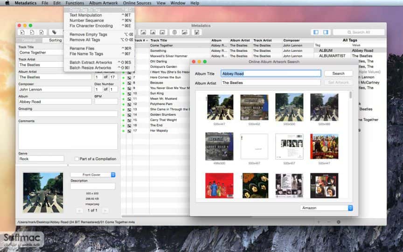This screenshot has height=252, width=403.
Task: Select Batch Resize Artworks menu item
Action: tap(99, 68)
